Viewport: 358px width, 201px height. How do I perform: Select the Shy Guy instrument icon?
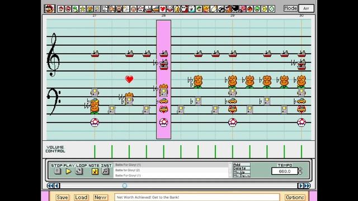[185, 9]
